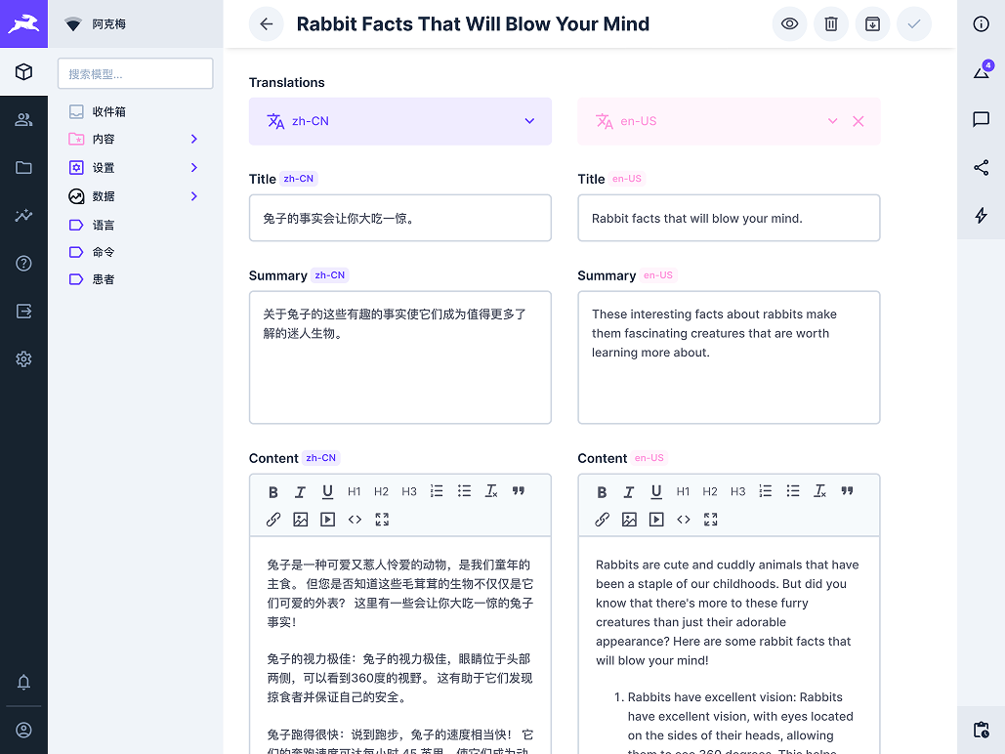Open the share nodes icon

[982, 167]
